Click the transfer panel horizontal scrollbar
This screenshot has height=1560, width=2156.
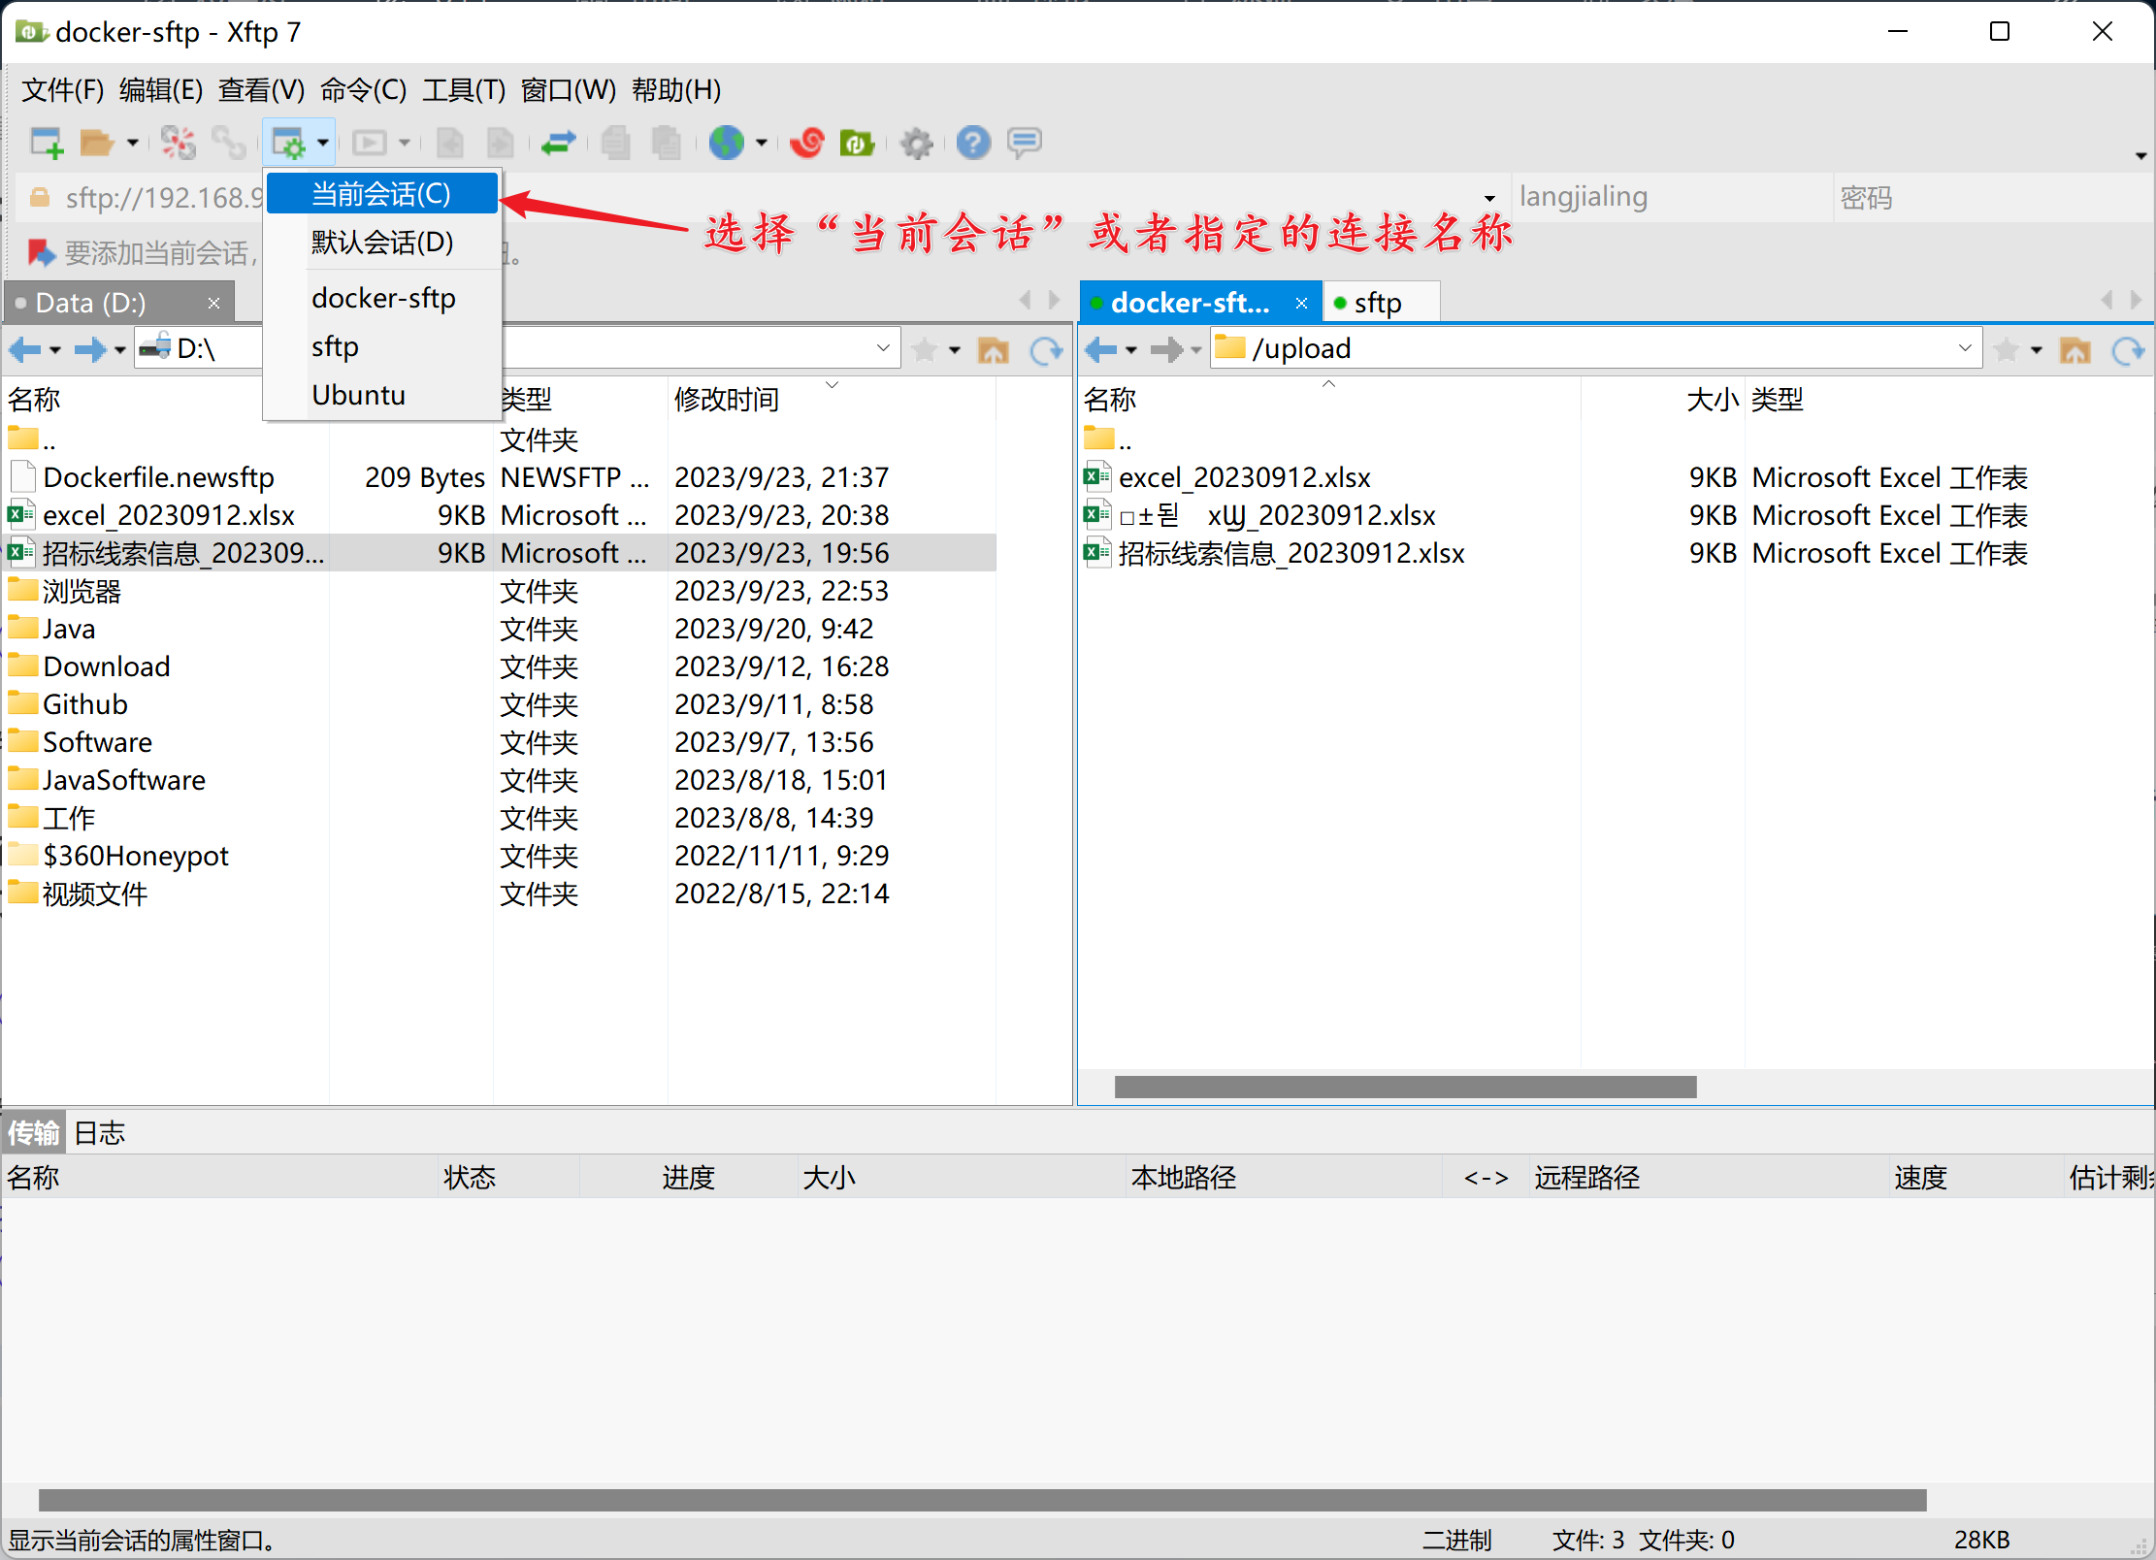(x=983, y=1500)
